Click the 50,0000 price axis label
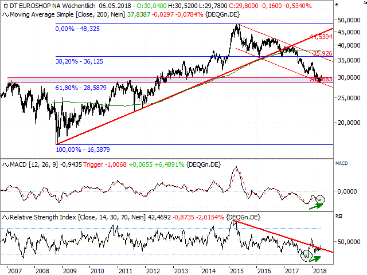Viewport: 367px width, 275px height. 349,21
